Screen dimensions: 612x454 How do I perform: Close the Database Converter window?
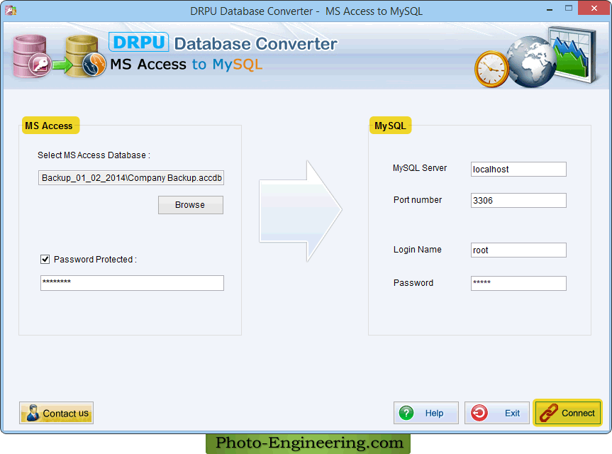(594, 9)
